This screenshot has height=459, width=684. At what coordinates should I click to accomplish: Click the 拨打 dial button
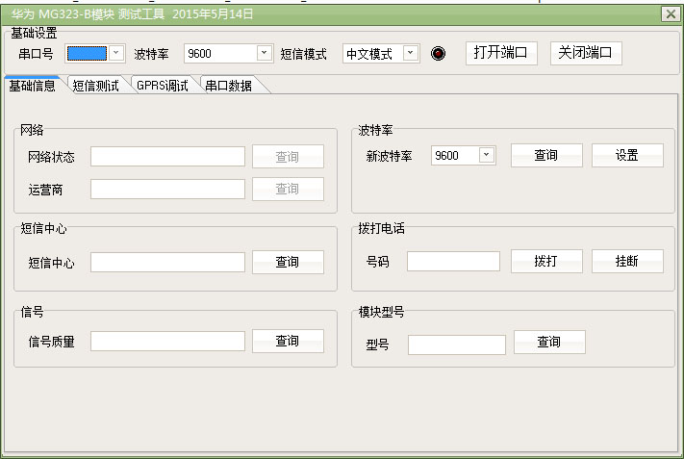(545, 262)
